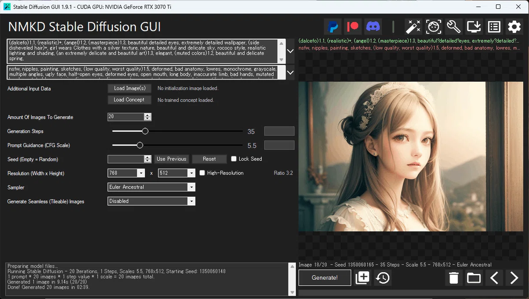The height and width of the screenshot is (299, 529).
Task: Click the app logo in title bar
Action: pyautogui.click(x=7, y=7)
